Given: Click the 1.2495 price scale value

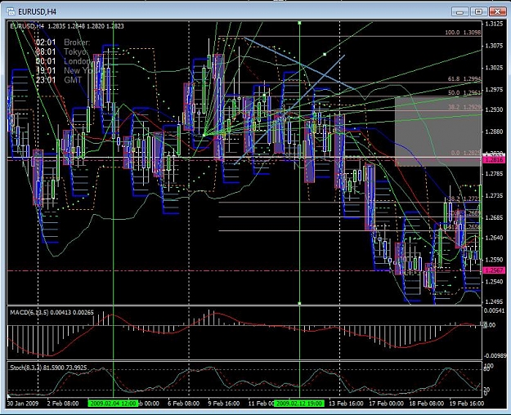Looking at the screenshot, I should coord(494,301).
